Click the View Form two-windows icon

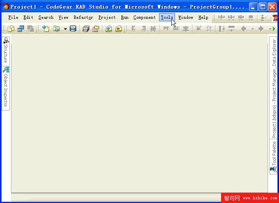(21, 29)
